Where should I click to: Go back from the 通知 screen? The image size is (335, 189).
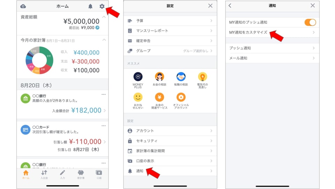click(x=230, y=6)
